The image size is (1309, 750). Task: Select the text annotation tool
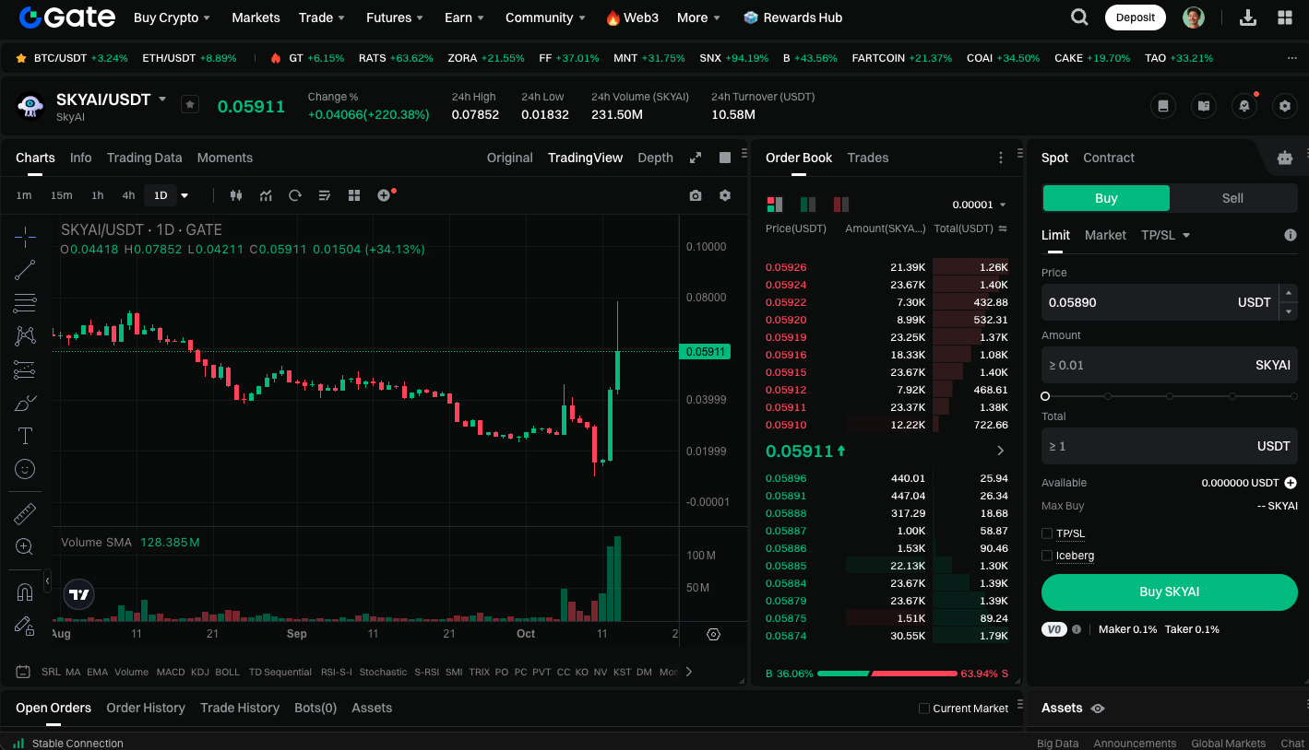25,436
